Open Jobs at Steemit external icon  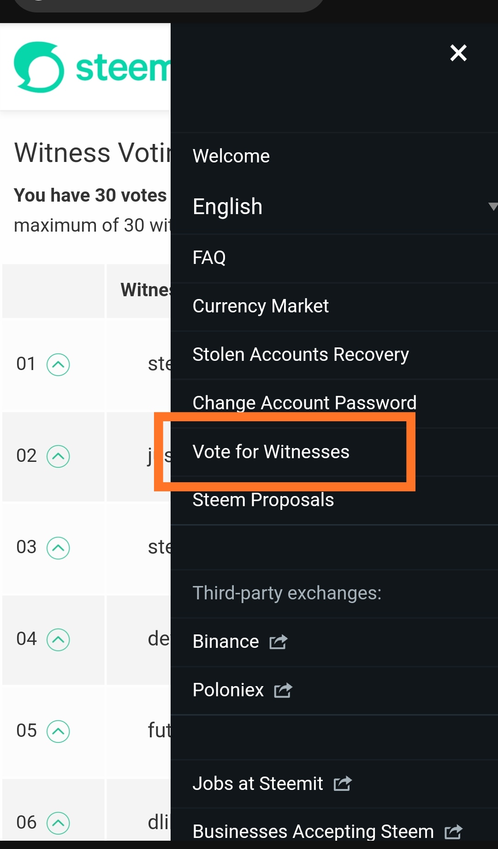pos(343,783)
